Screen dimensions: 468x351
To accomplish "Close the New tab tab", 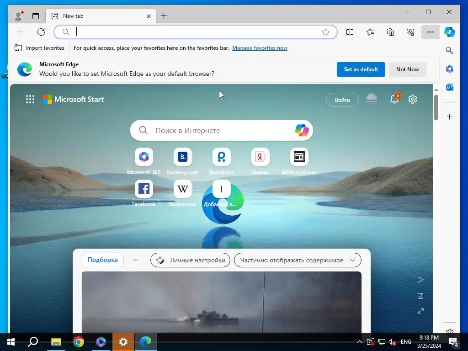I will click(149, 16).
